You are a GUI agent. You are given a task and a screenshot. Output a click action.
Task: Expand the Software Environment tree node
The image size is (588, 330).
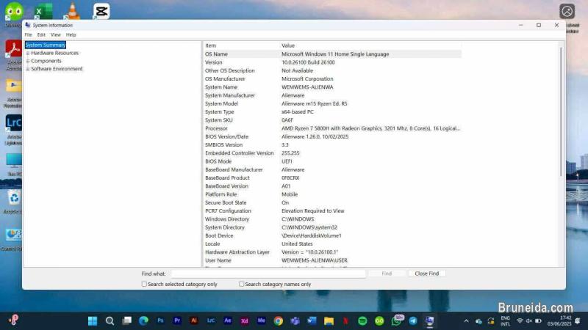coord(28,69)
